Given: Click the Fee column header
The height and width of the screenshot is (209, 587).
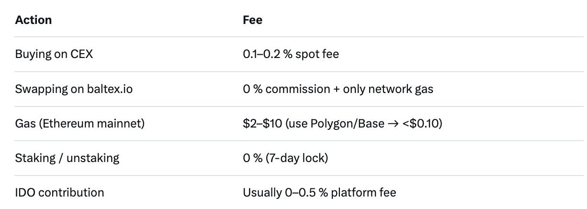Looking at the screenshot, I should (253, 20).
